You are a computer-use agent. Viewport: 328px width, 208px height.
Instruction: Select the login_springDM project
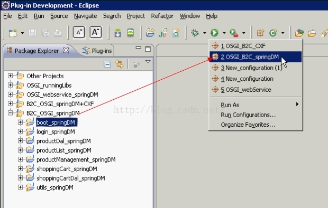56,132
